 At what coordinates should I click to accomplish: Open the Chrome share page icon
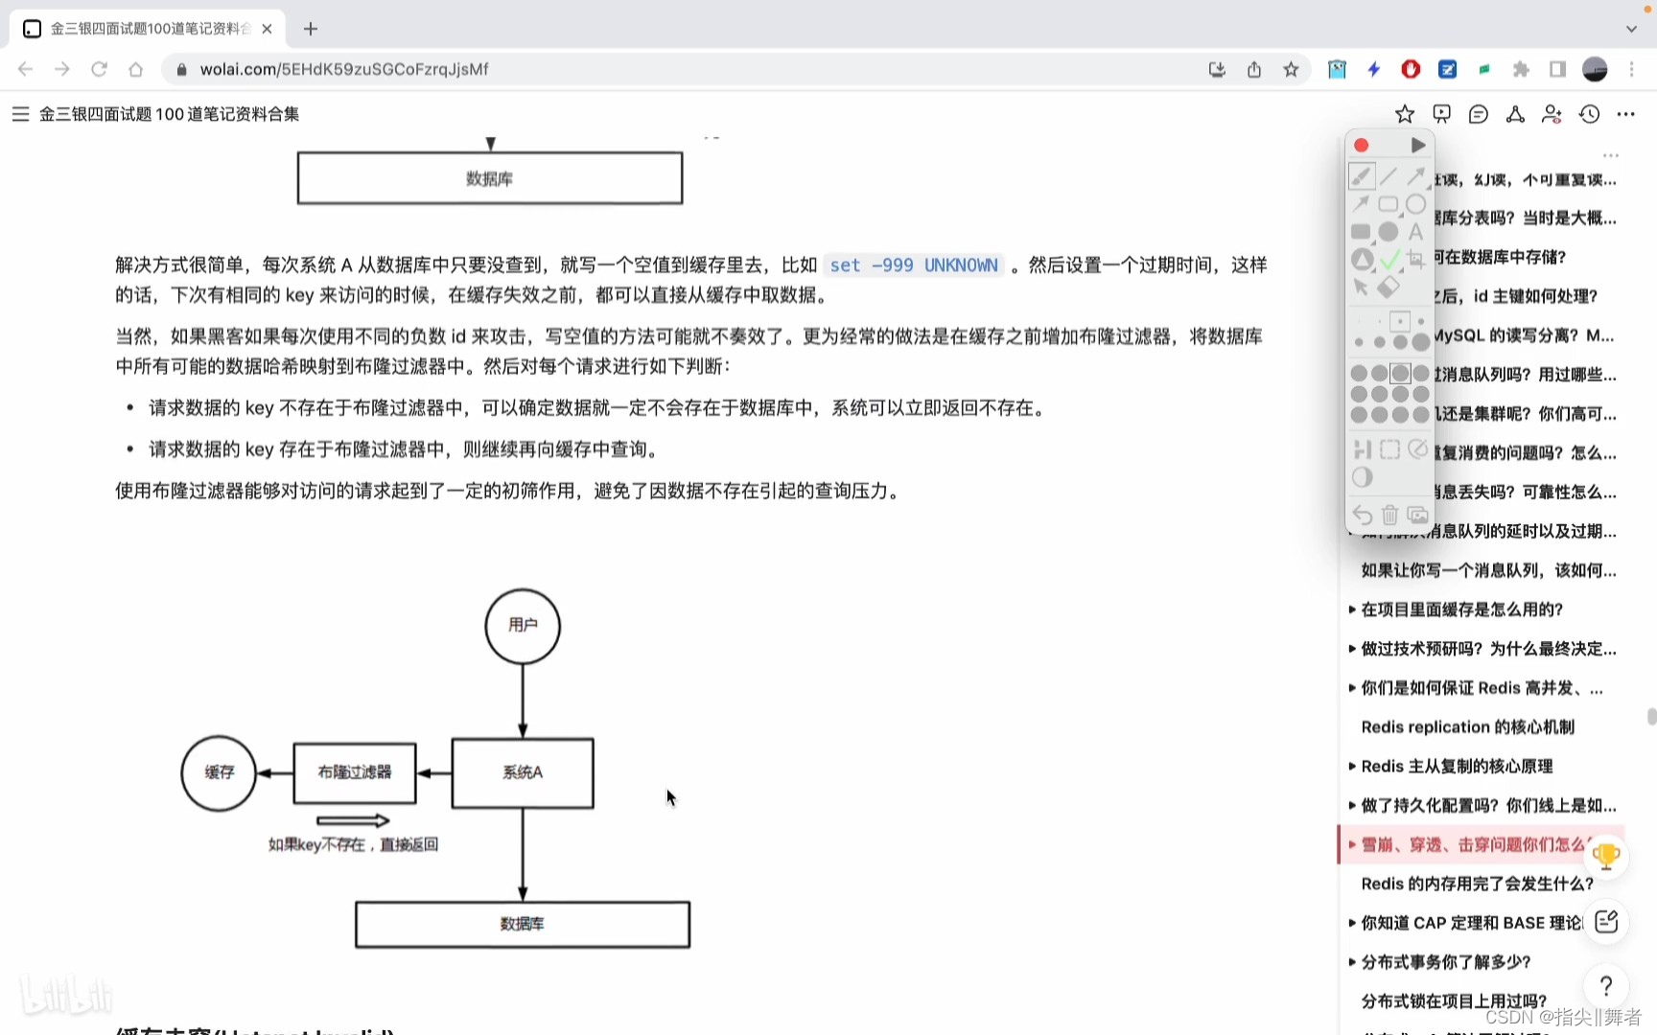coord(1254,69)
